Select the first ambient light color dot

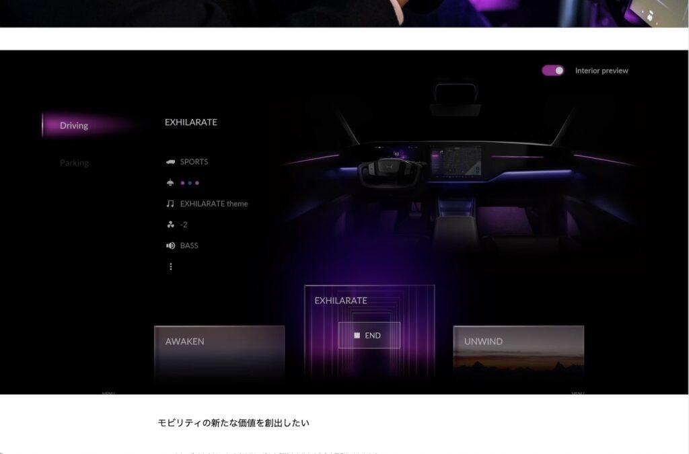tap(182, 183)
